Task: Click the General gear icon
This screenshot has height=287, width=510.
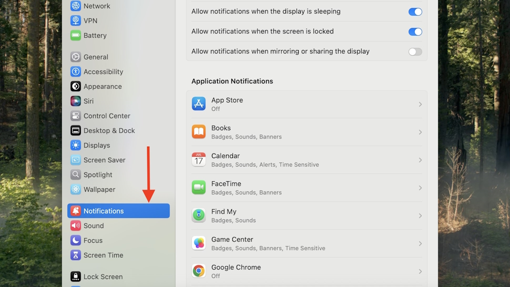Action: pos(76,57)
